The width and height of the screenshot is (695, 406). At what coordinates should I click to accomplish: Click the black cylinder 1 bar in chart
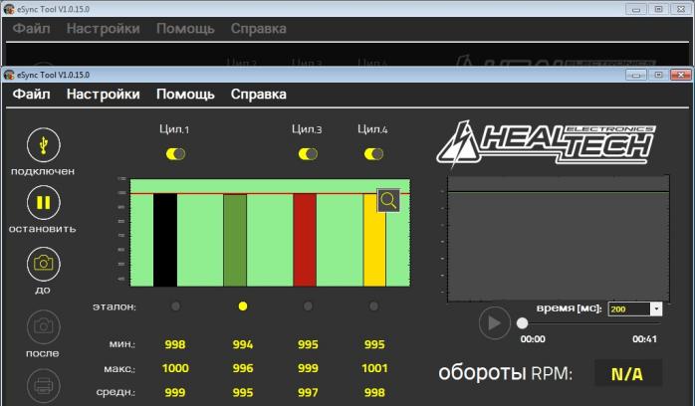pos(165,240)
